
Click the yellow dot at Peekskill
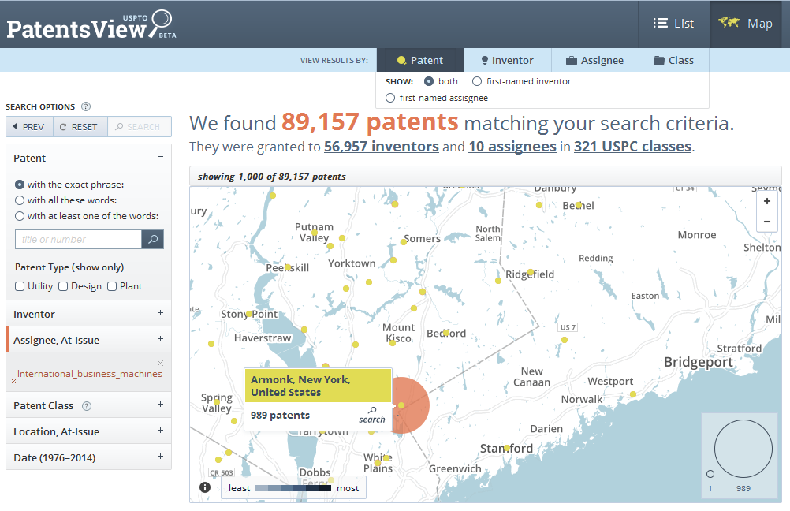289,267
